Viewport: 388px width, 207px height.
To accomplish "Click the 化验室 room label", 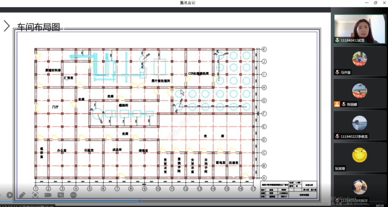I will coord(89,150).
